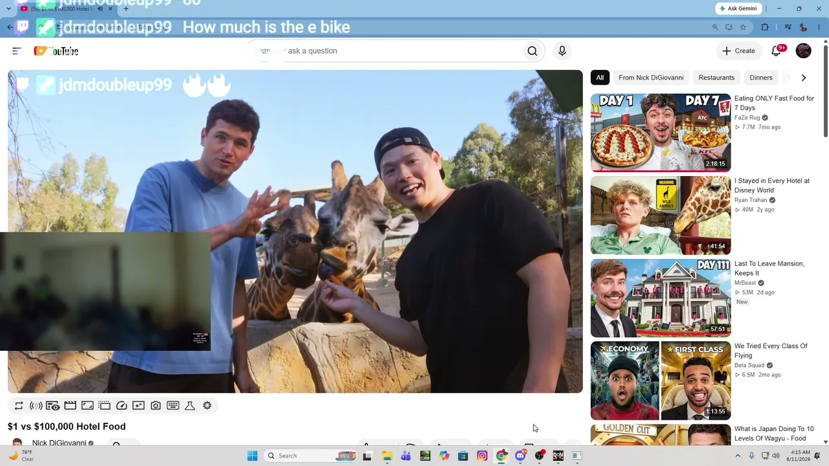Screen dimensions: 829x466
Task: Open Instagram from the taskbar
Action: tap(482, 456)
